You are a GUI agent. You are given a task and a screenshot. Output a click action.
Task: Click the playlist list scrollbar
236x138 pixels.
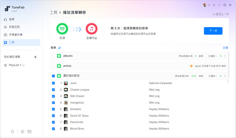point(229,65)
